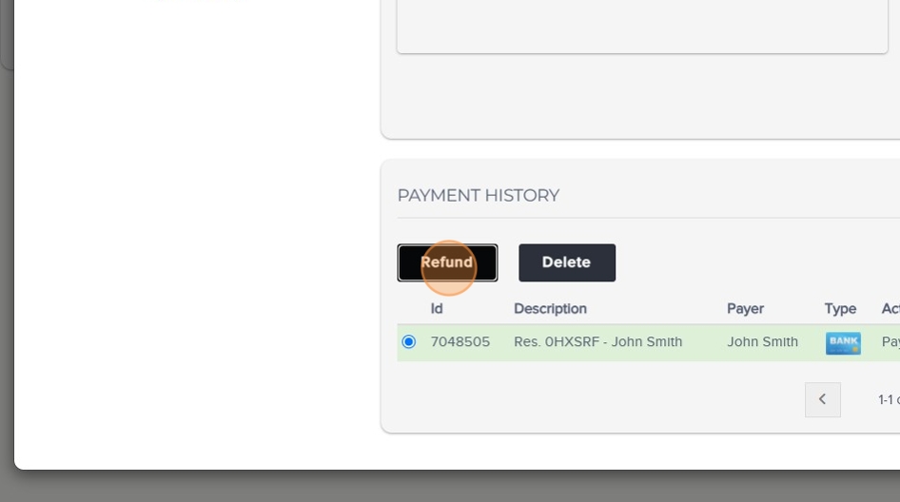The width and height of the screenshot is (900, 502).
Task: Click the Delete button
Action: [566, 262]
